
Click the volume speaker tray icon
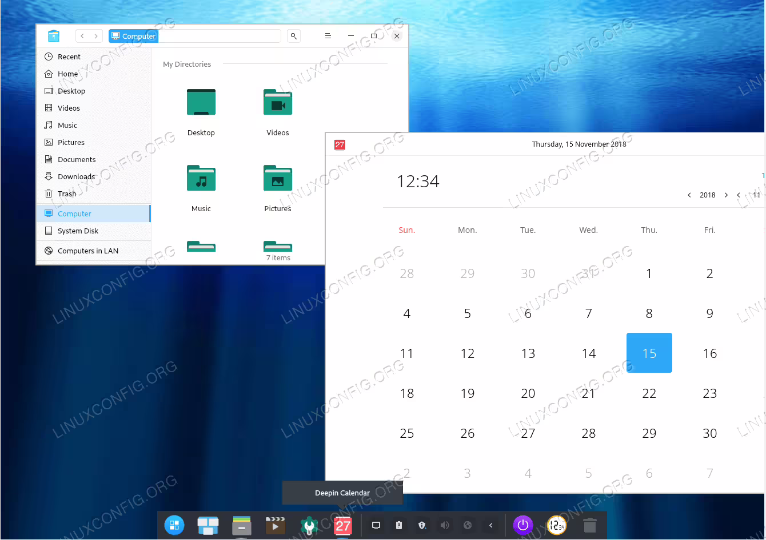(445, 525)
